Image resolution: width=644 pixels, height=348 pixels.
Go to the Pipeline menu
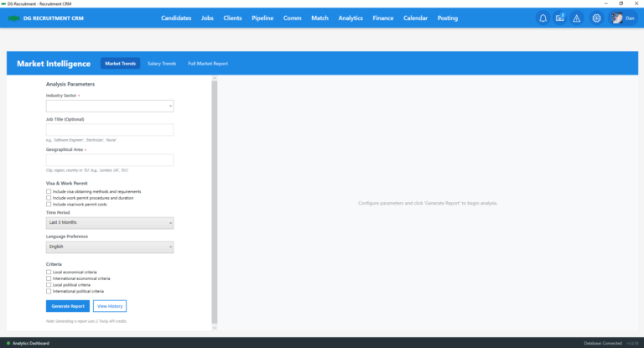[x=262, y=18]
